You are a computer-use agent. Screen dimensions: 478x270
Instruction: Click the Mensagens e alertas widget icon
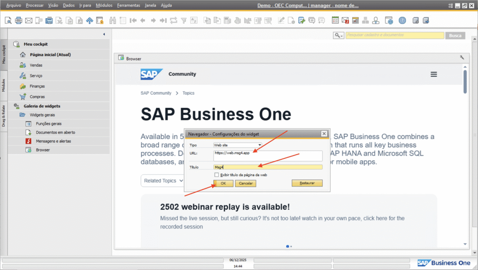click(x=28, y=141)
